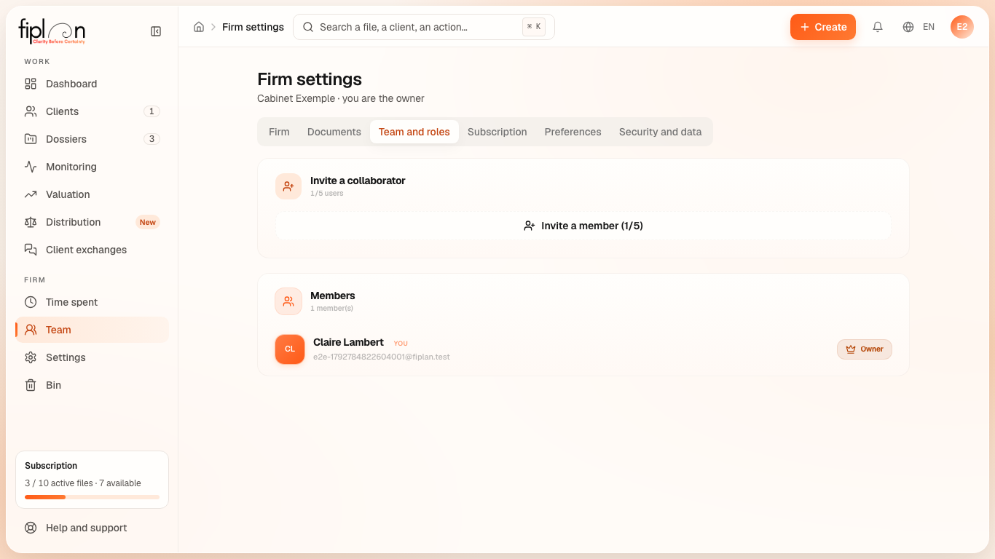
Task: Click the Members group icon
Action: coord(288,301)
